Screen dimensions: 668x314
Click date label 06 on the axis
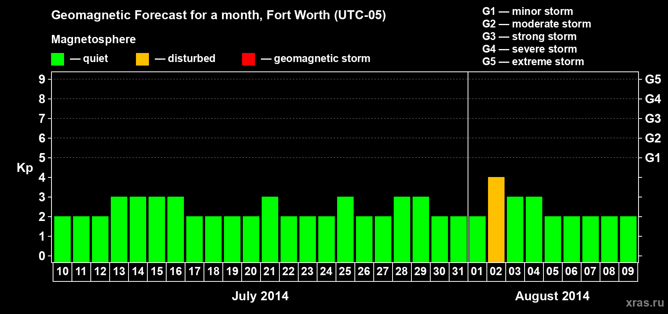(571, 272)
